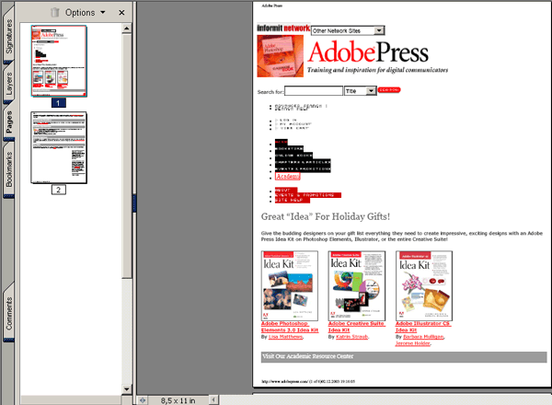The image size is (552, 405).
Task: Click scroll down arrow in Pages panel
Action: 127,389
